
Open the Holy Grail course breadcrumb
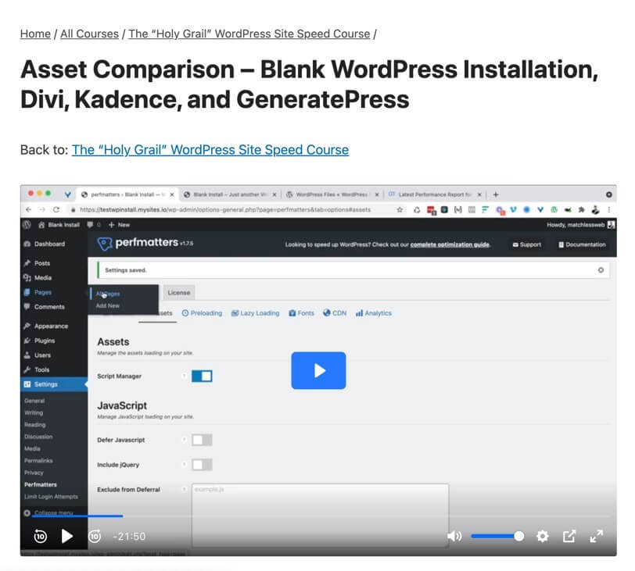pos(249,34)
